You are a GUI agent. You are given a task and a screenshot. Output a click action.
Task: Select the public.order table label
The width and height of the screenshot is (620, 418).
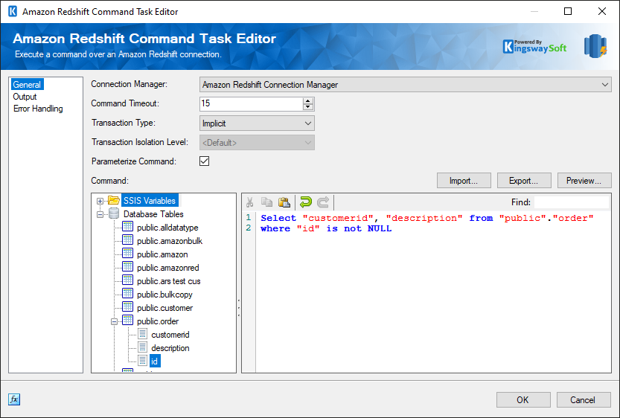point(158,321)
